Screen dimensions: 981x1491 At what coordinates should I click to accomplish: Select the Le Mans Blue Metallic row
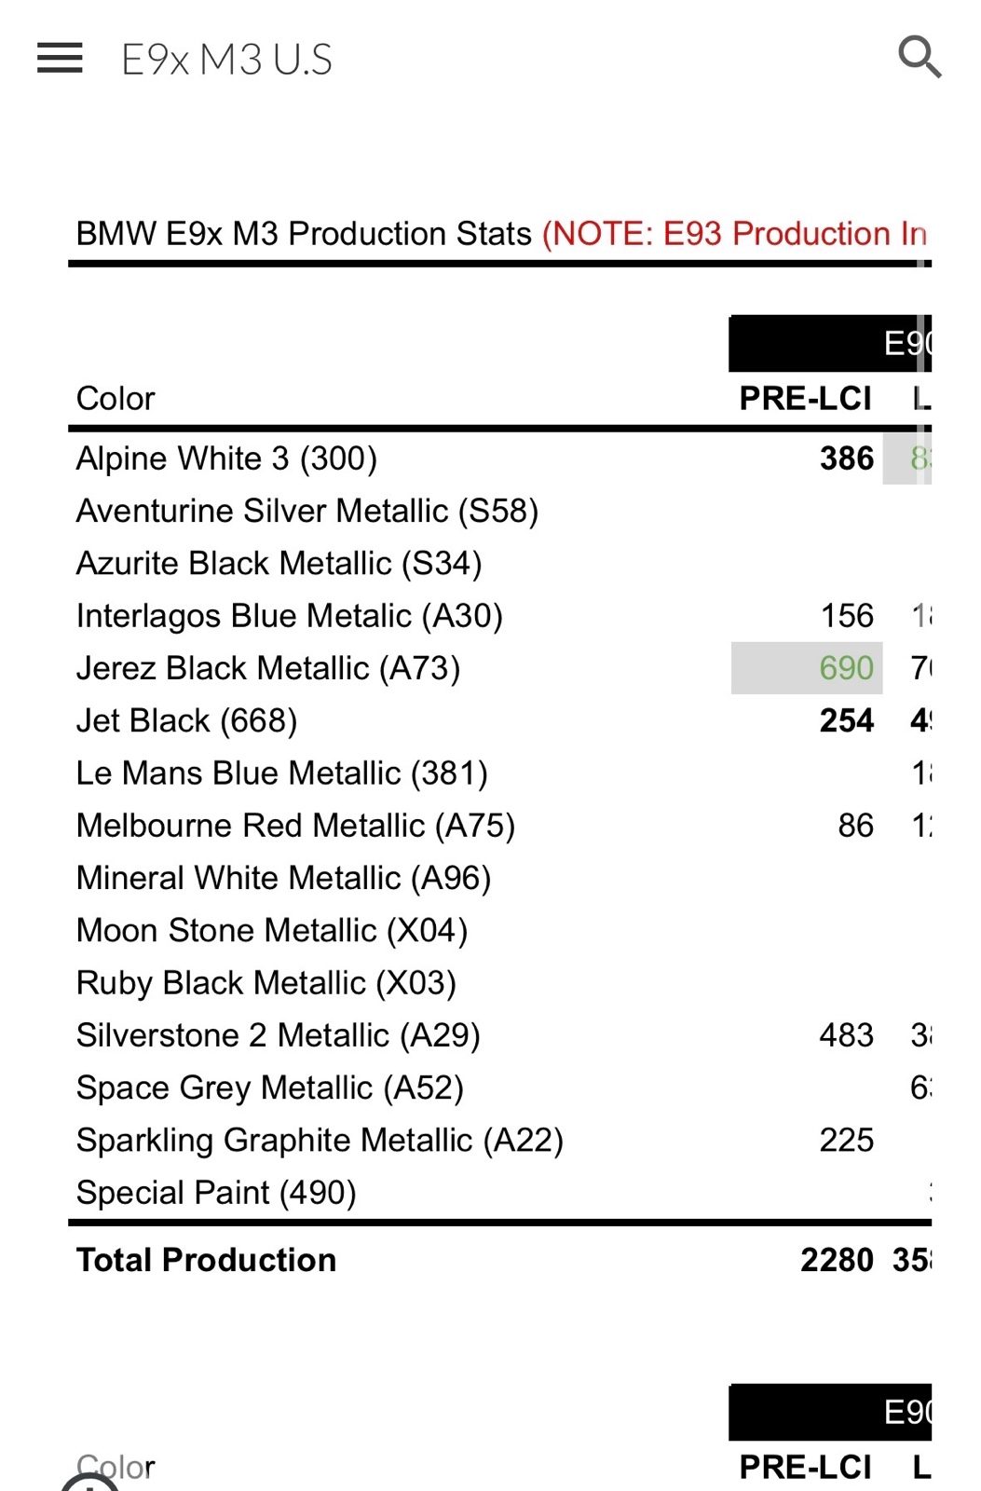[x=500, y=773]
